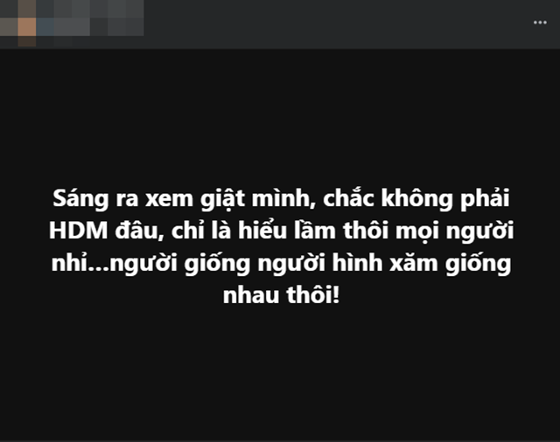Click the word 'thôi' before 'mọi người'
The image size is (560, 442).
tap(366, 231)
